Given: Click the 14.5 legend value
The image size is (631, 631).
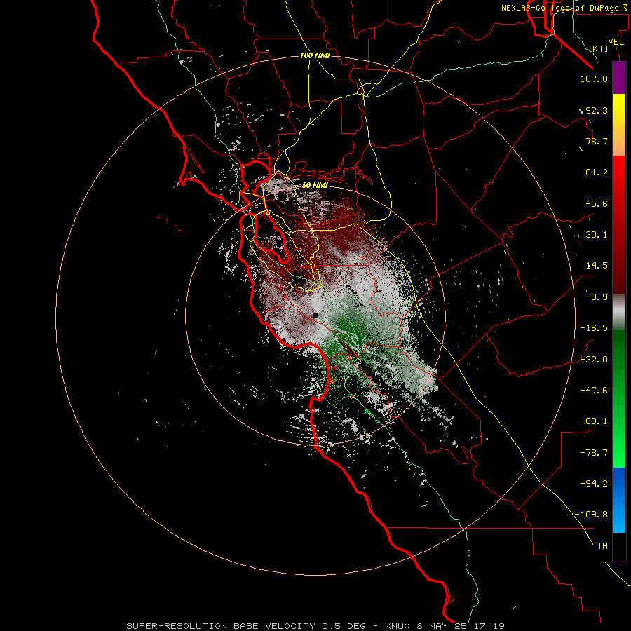Looking at the screenshot, I should pos(597,266).
